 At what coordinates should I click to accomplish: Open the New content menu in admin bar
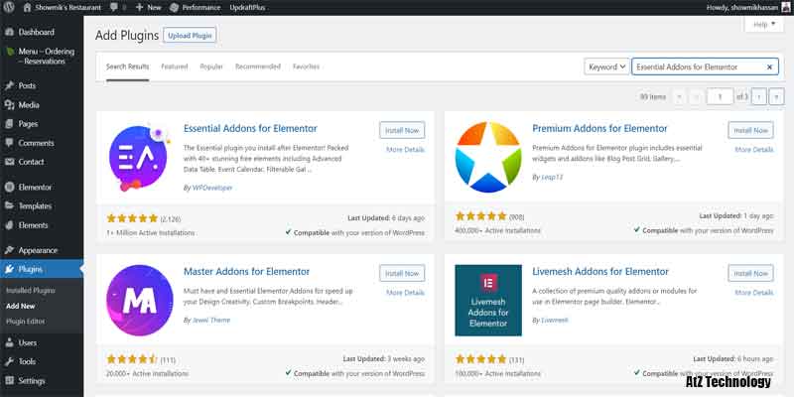click(149, 7)
